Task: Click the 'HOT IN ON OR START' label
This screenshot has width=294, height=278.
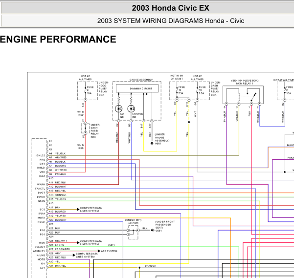Action: 177,77
